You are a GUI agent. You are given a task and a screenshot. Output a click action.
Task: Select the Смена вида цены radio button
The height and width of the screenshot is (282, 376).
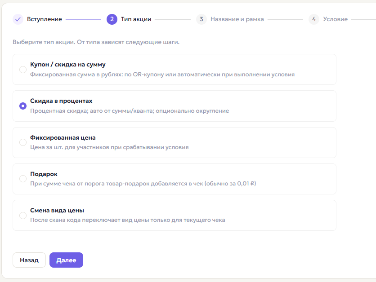23,215
